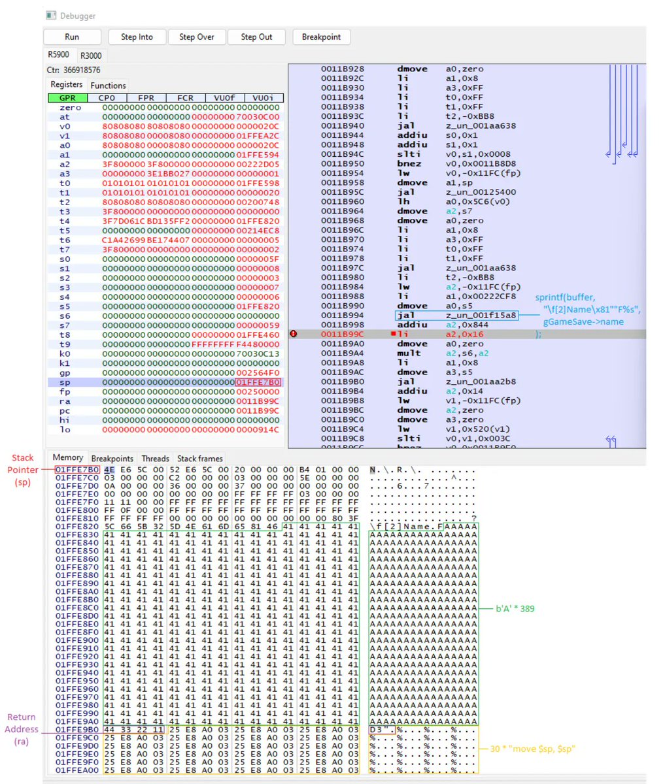This screenshot has height=784, width=665.
Task: Select the fp register row
Action: point(165,391)
